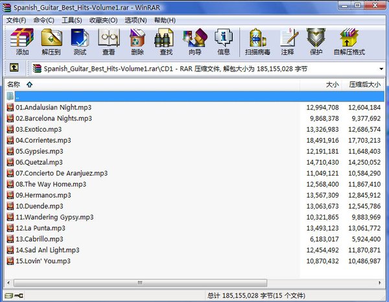
Task: Click status bar total 185,155,028 字节 text
Action: coord(256,296)
